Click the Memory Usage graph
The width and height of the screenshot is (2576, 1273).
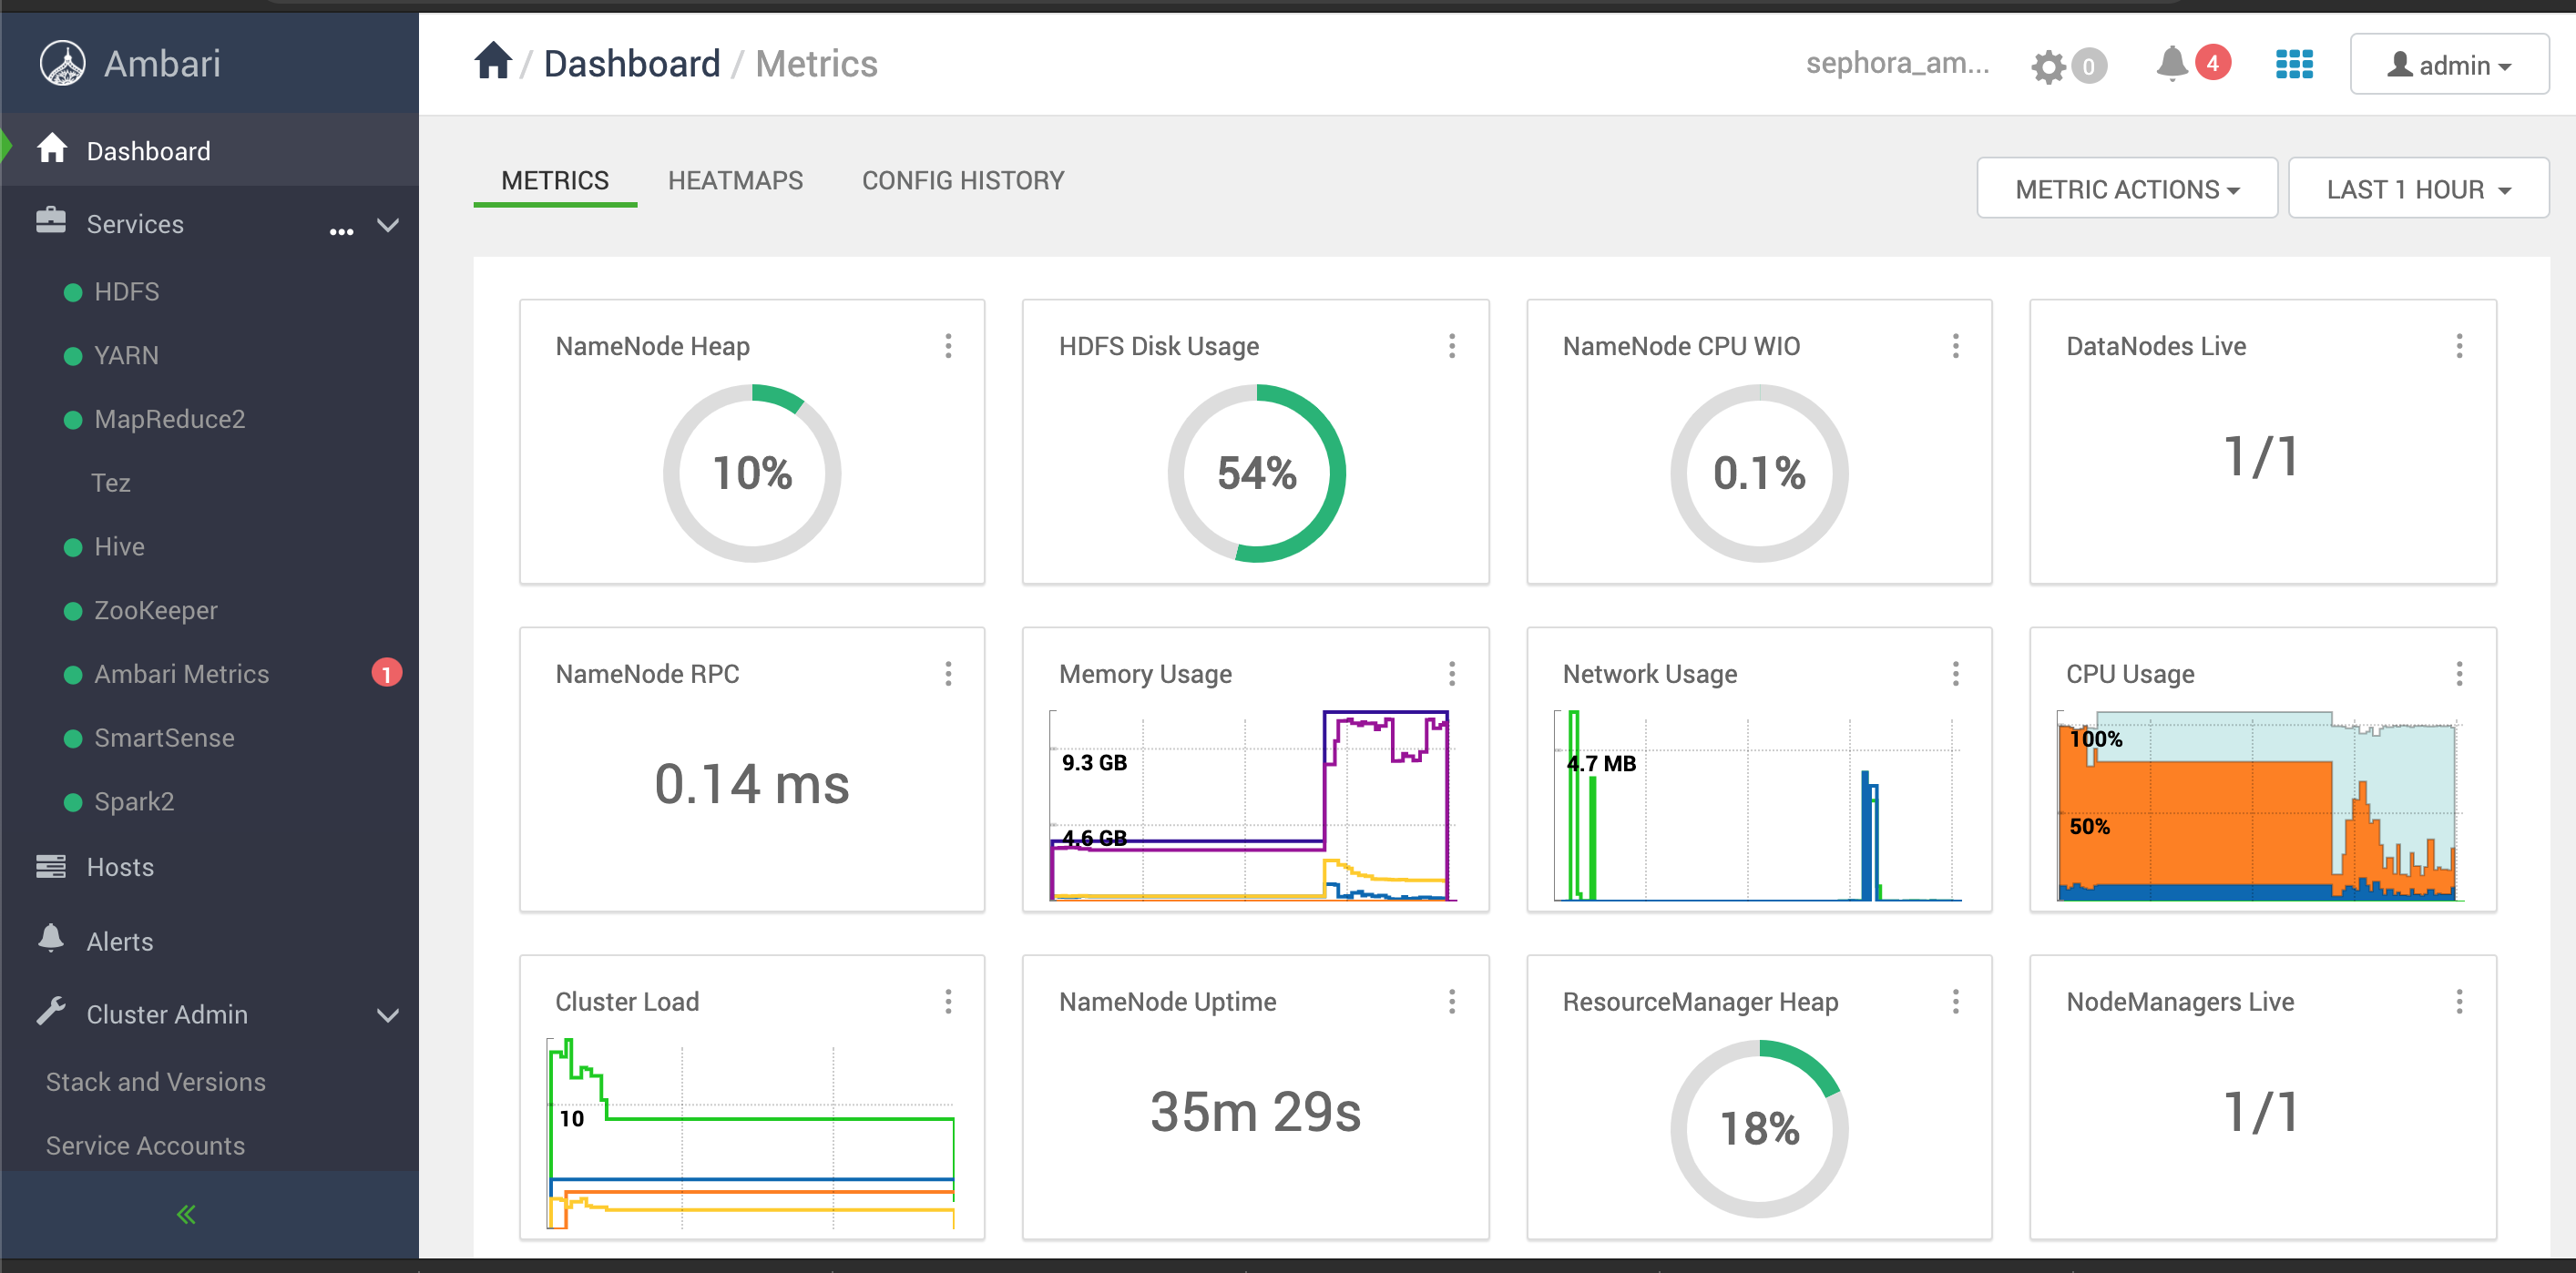point(1253,806)
